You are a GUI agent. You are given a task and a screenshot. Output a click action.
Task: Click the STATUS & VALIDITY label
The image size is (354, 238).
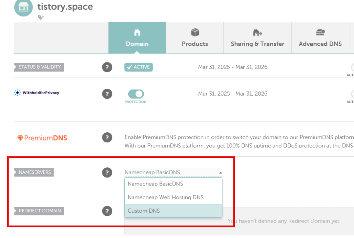pyautogui.click(x=39, y=67)
